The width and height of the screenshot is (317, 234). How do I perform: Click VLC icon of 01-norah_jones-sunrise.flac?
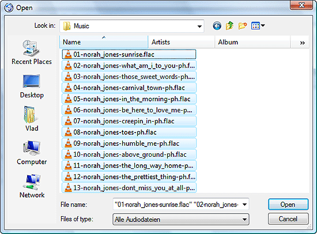68,54
